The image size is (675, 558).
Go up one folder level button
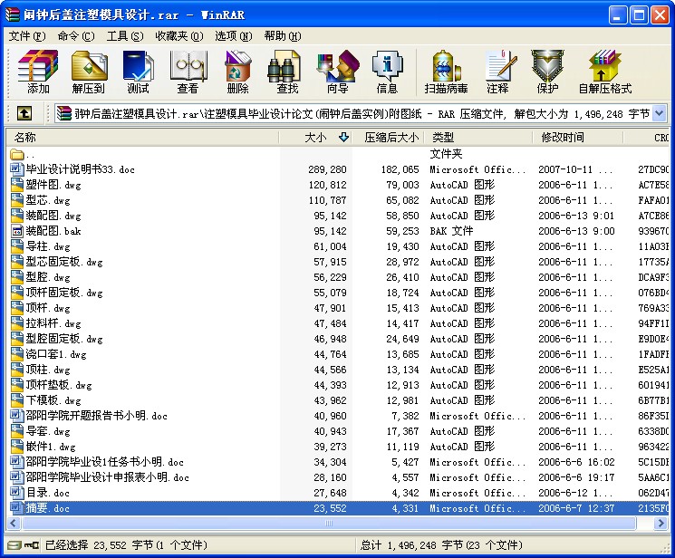(x=24, y=113)
